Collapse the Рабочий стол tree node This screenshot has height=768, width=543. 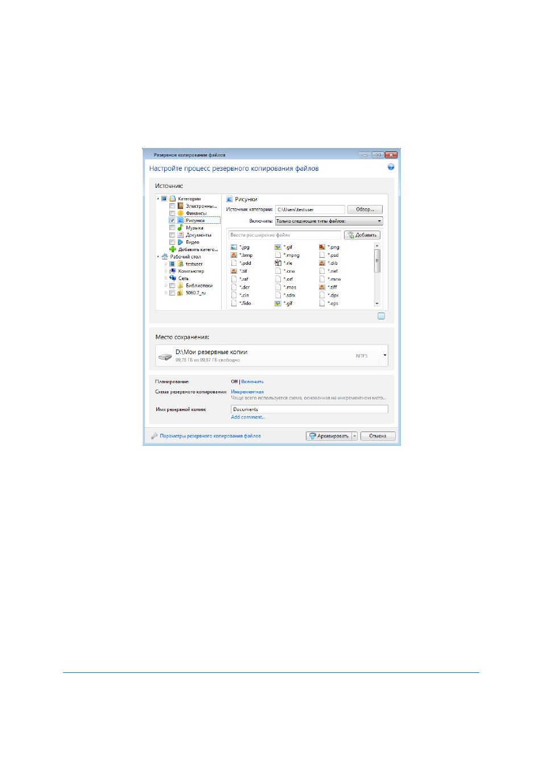point(158,257)
